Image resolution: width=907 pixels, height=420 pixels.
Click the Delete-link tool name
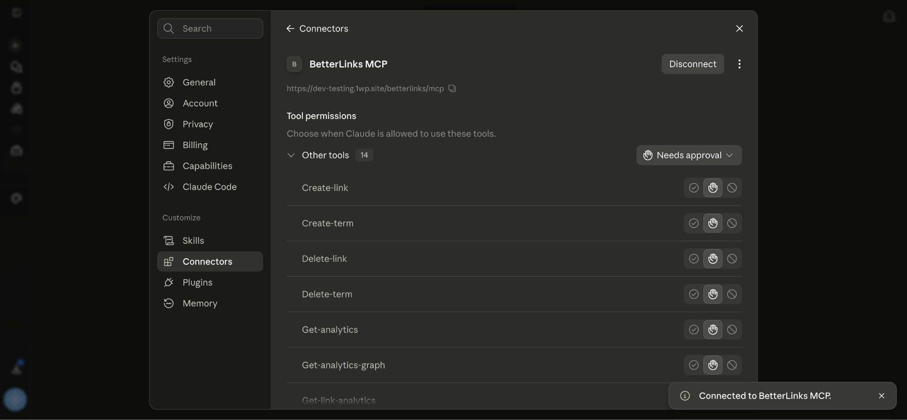coord(324,259)
